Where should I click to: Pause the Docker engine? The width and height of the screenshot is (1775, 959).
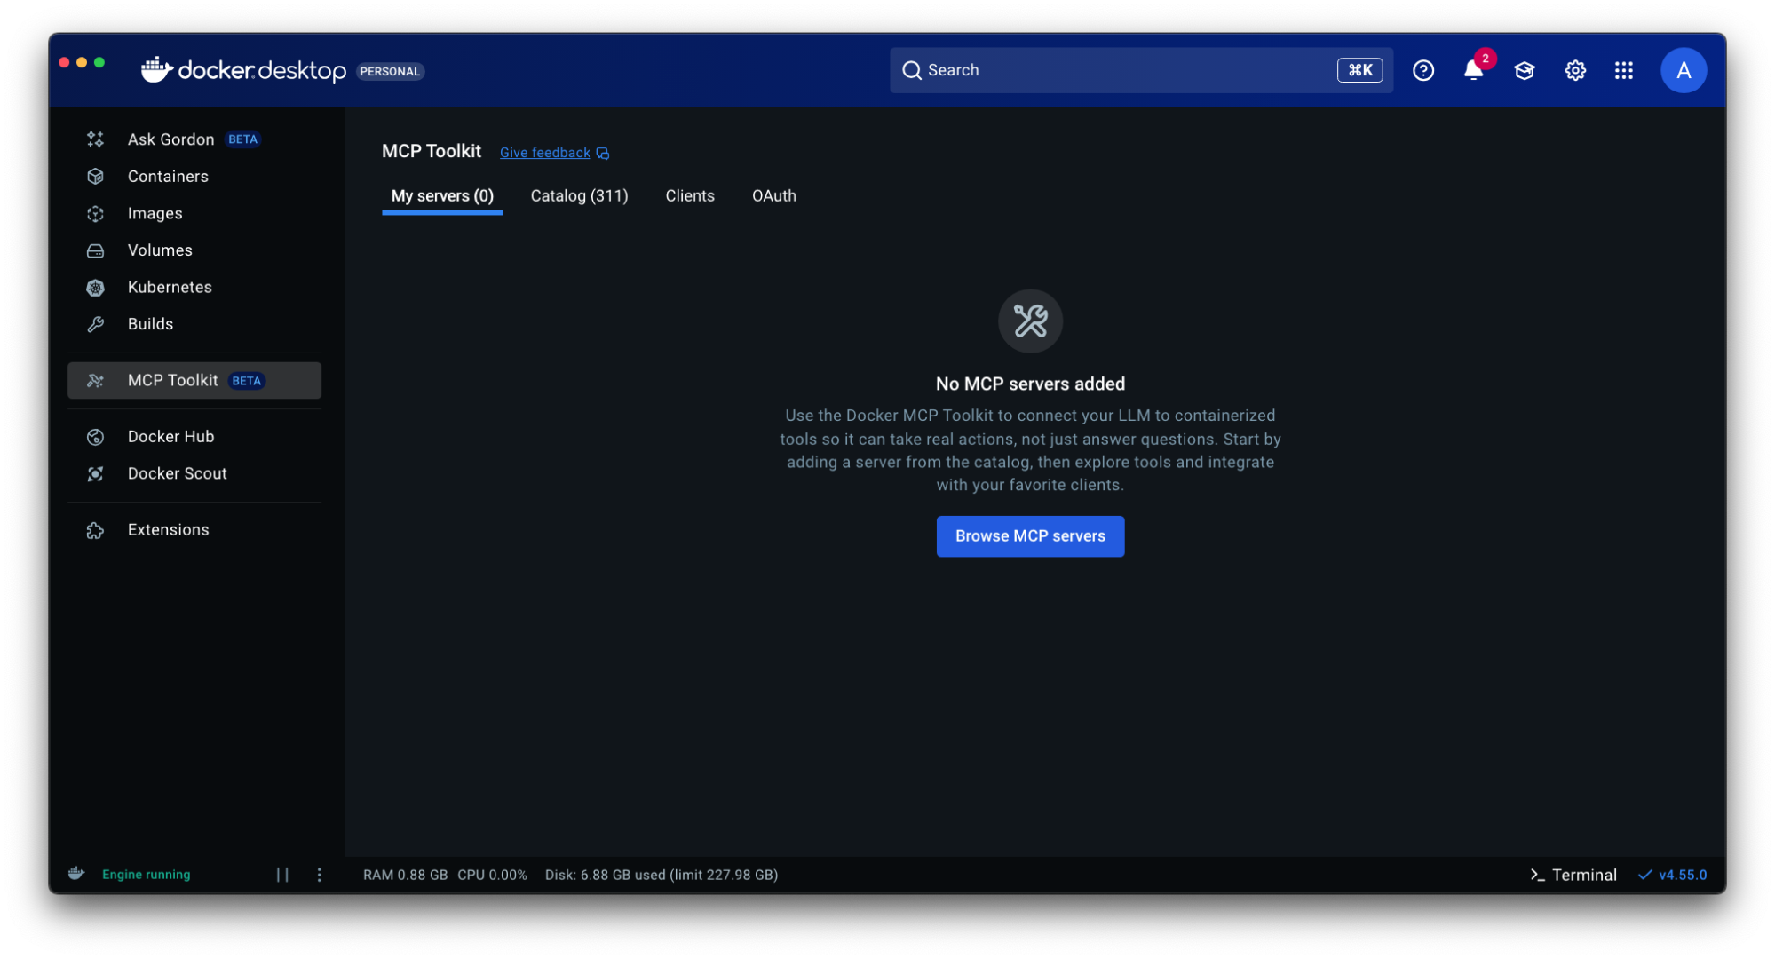[282, 875]
